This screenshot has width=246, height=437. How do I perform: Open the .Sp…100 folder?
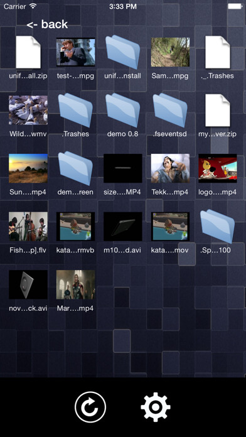(218, 226)
